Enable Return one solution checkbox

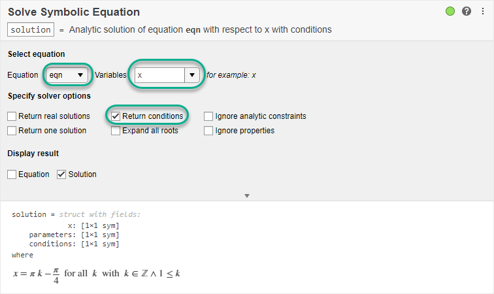click(12, 131)
